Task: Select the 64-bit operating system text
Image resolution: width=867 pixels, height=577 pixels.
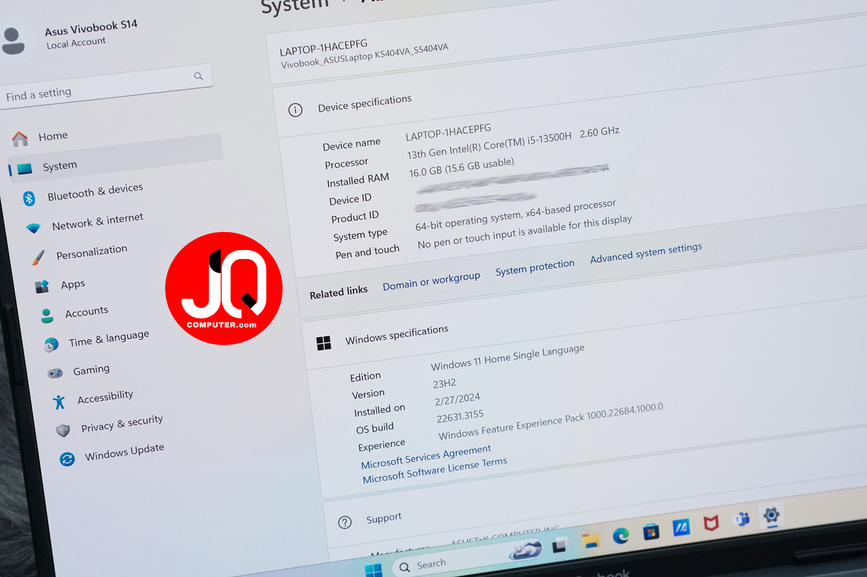Action: coord(515,215)
